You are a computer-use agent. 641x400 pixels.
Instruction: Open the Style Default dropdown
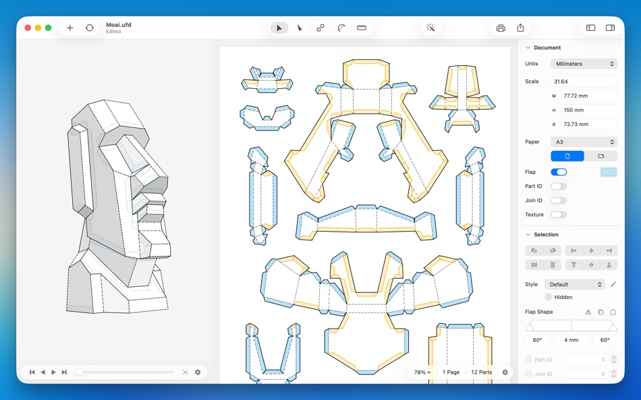575,284
